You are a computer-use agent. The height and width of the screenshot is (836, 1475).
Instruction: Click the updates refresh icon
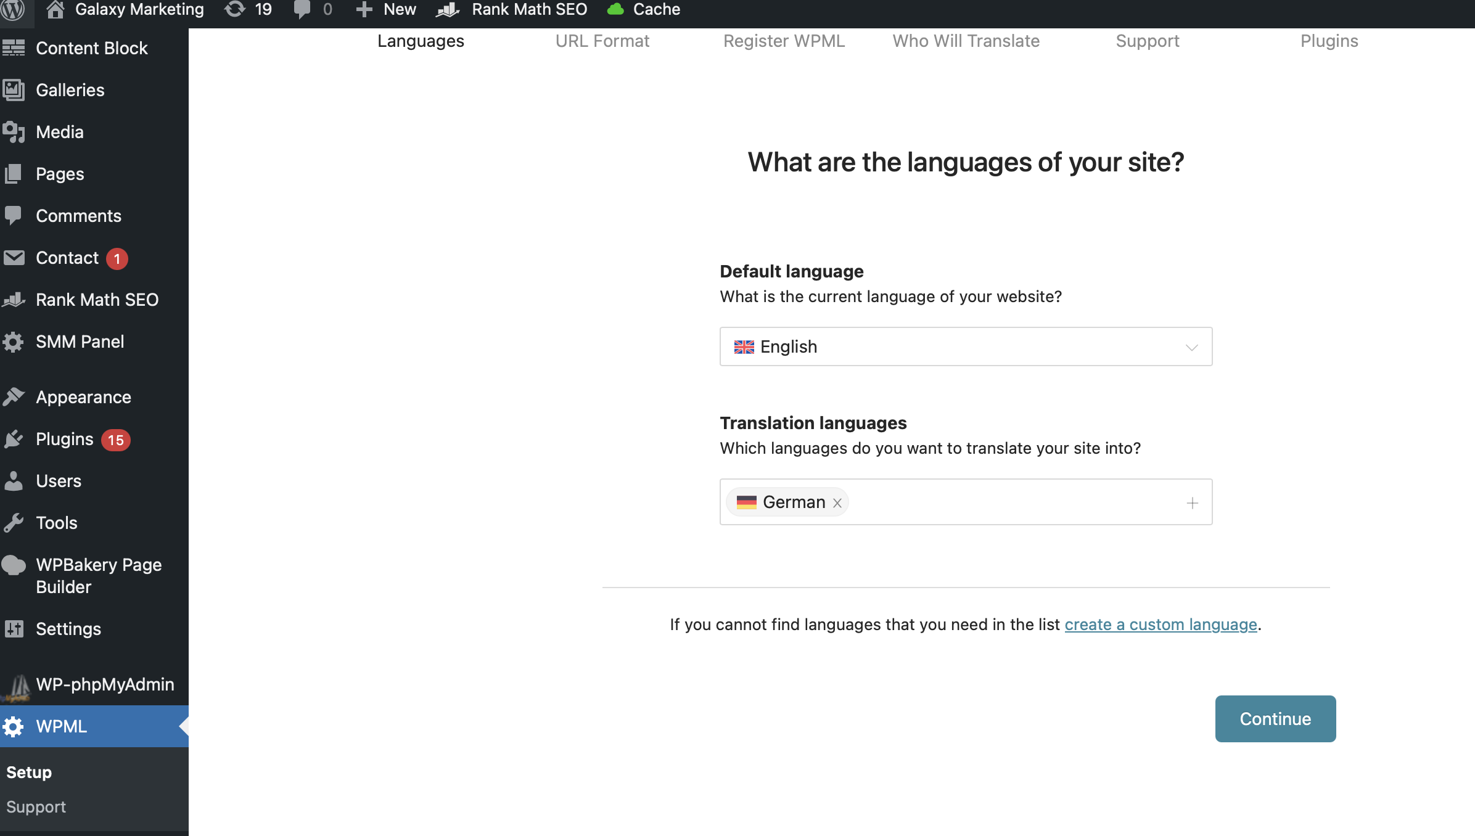[x=234, y=9]
